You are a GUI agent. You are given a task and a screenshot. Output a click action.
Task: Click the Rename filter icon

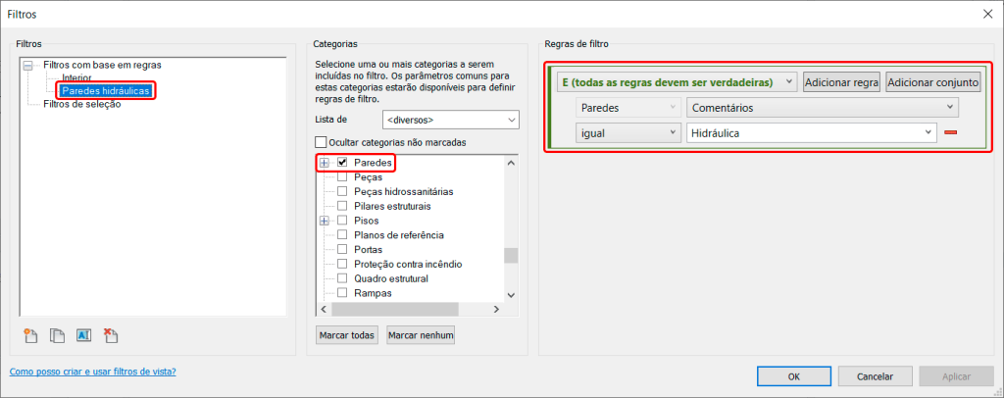coord(84,335)
